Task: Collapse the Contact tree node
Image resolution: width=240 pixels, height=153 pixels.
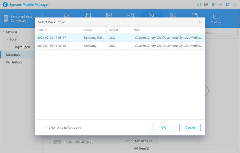Action: [x=3, y=32]
